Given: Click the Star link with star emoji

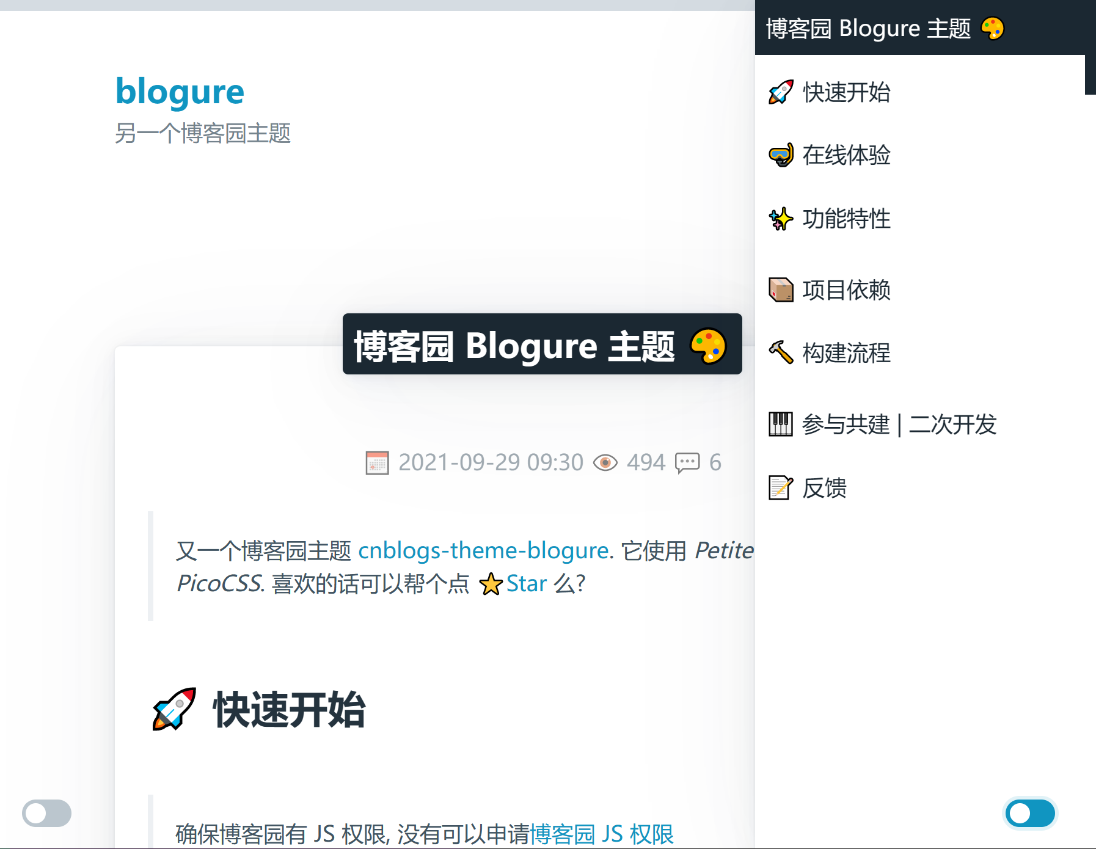Looking at the screenshot, I should coord(513,583).
